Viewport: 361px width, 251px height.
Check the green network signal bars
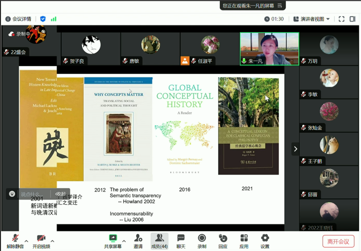54,19
